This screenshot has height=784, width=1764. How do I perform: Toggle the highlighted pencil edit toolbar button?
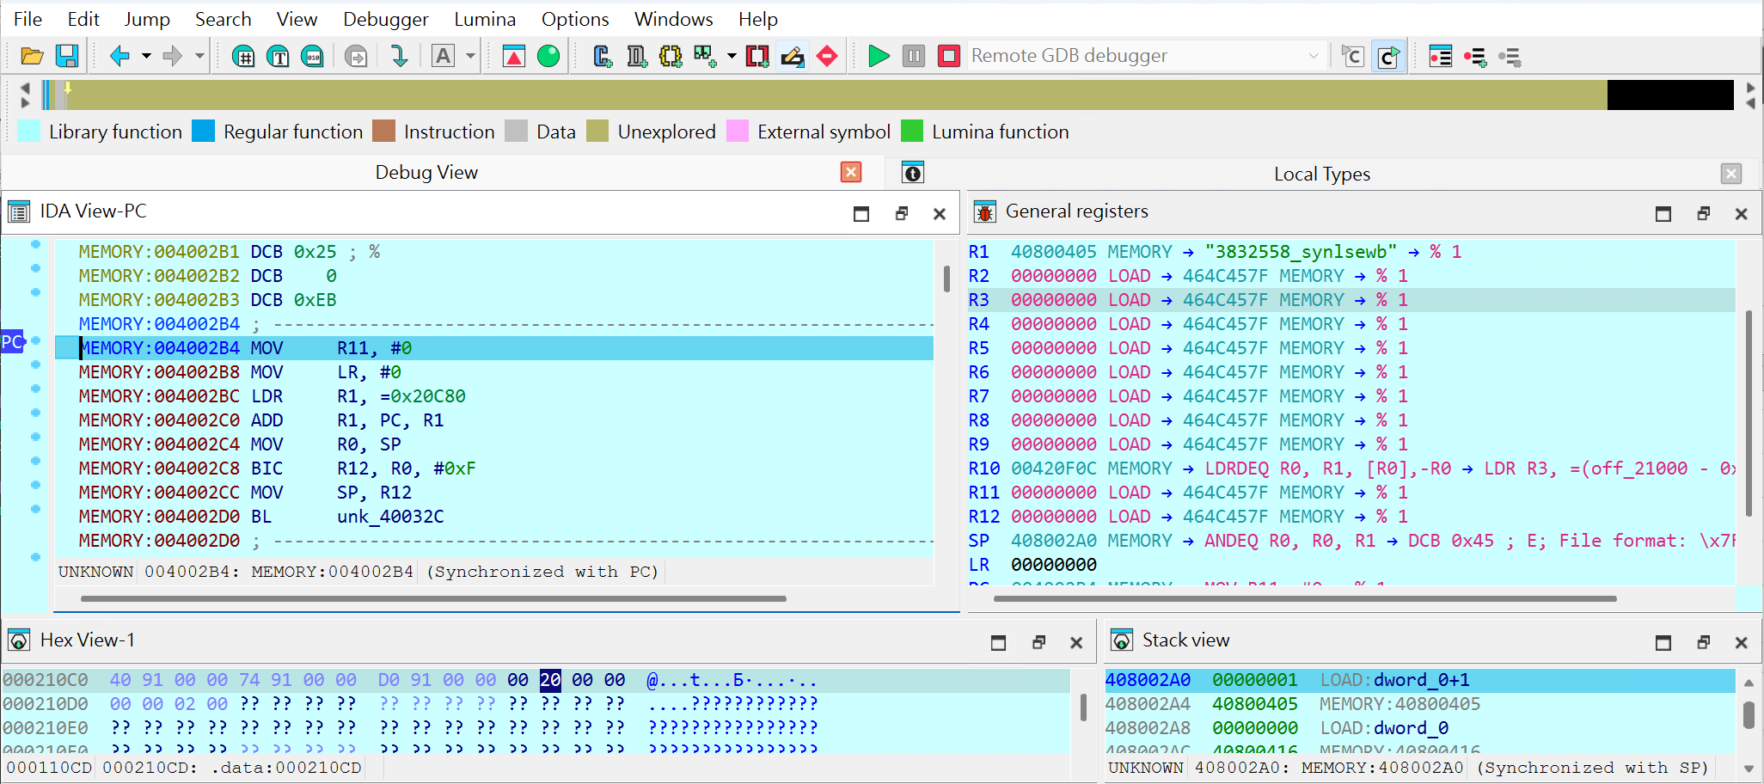[x=792, y=57]
